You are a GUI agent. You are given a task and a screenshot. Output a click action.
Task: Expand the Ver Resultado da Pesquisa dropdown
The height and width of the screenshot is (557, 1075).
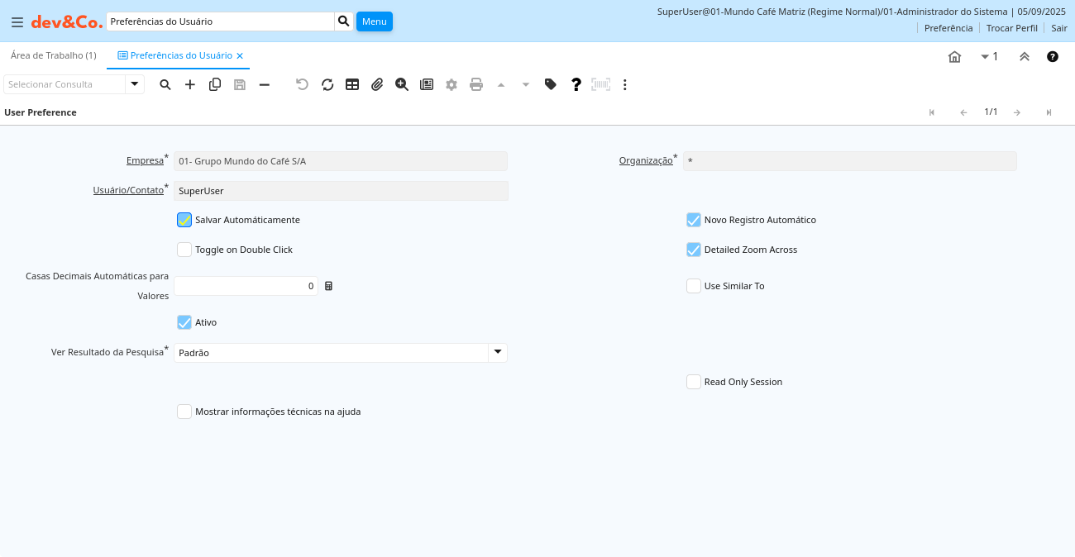[498, 353]
